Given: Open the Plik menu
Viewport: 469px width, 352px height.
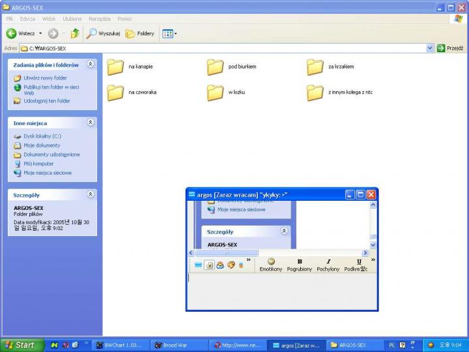Looking at the screenshot, I should [x=10, y=19].
